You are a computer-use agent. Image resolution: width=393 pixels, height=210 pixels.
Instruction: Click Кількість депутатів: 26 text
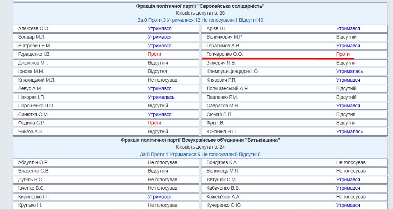pos(200,13)
